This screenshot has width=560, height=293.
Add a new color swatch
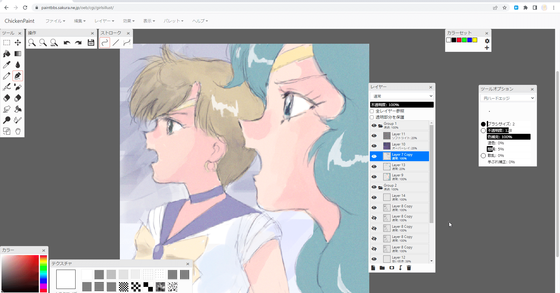[x=487, y=48]
